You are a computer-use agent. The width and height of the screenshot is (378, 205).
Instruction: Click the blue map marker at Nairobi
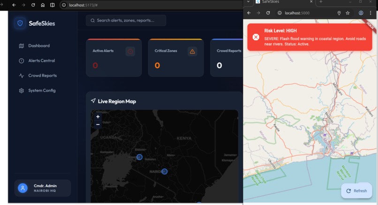pyautogui.click(x=165, y=172)
